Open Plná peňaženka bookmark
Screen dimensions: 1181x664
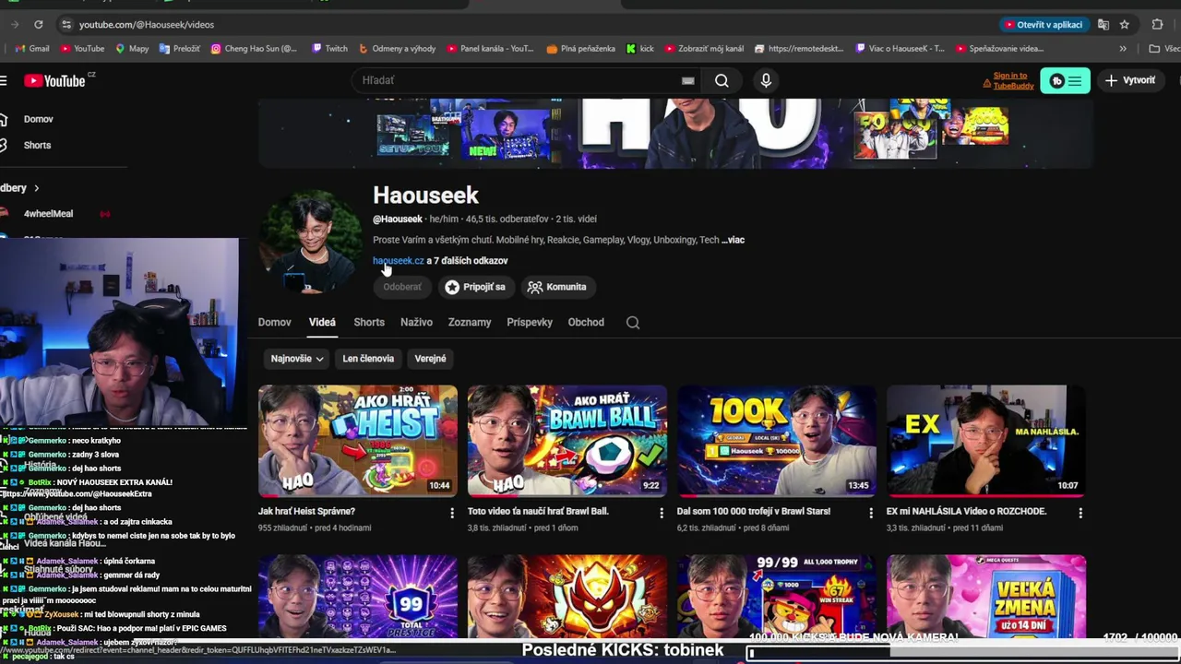[580, 49]
